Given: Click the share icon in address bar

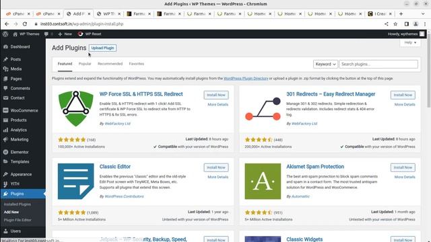Looking at the screenshot, I should tap(386, 24).
